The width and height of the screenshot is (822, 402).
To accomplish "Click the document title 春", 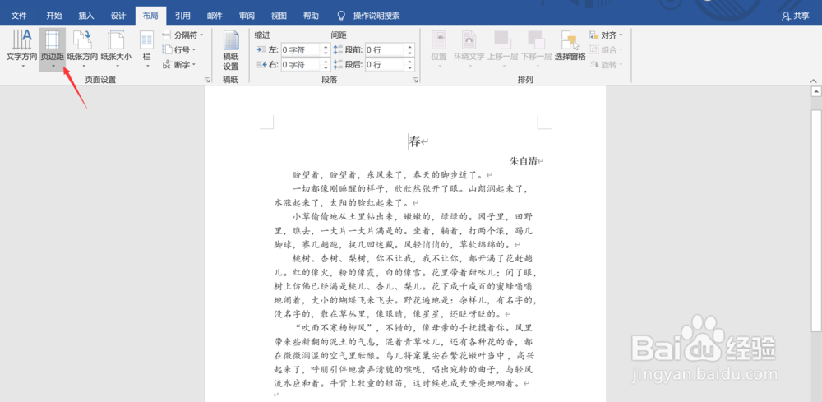I will [415, 141].
